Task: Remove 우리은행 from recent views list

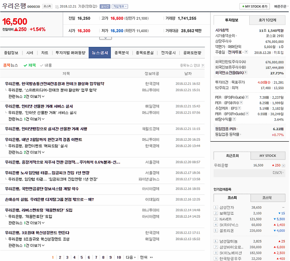Action: coord(283,166)
